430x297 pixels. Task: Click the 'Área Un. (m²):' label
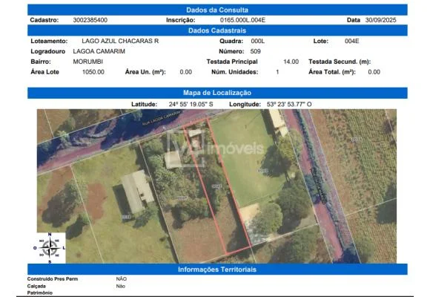[x=145, y=72]
